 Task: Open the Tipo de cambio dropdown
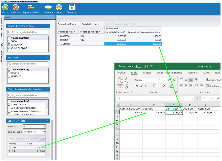click(x=44, y=132)
